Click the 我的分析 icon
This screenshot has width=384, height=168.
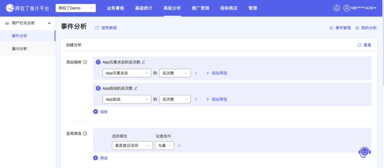click(x=357, y=28)
